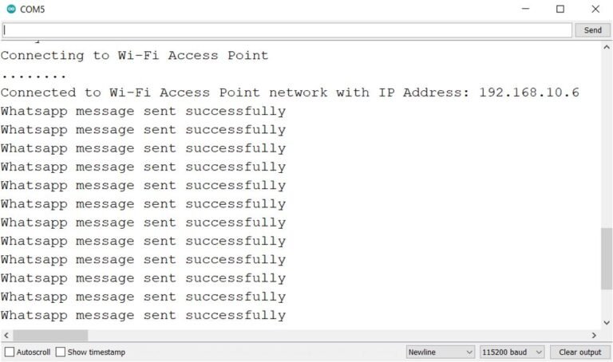The height and width of the screenshot is (362, 613).
Task: Enable the Show timestamp checkbox
Action: coord(60,352)
